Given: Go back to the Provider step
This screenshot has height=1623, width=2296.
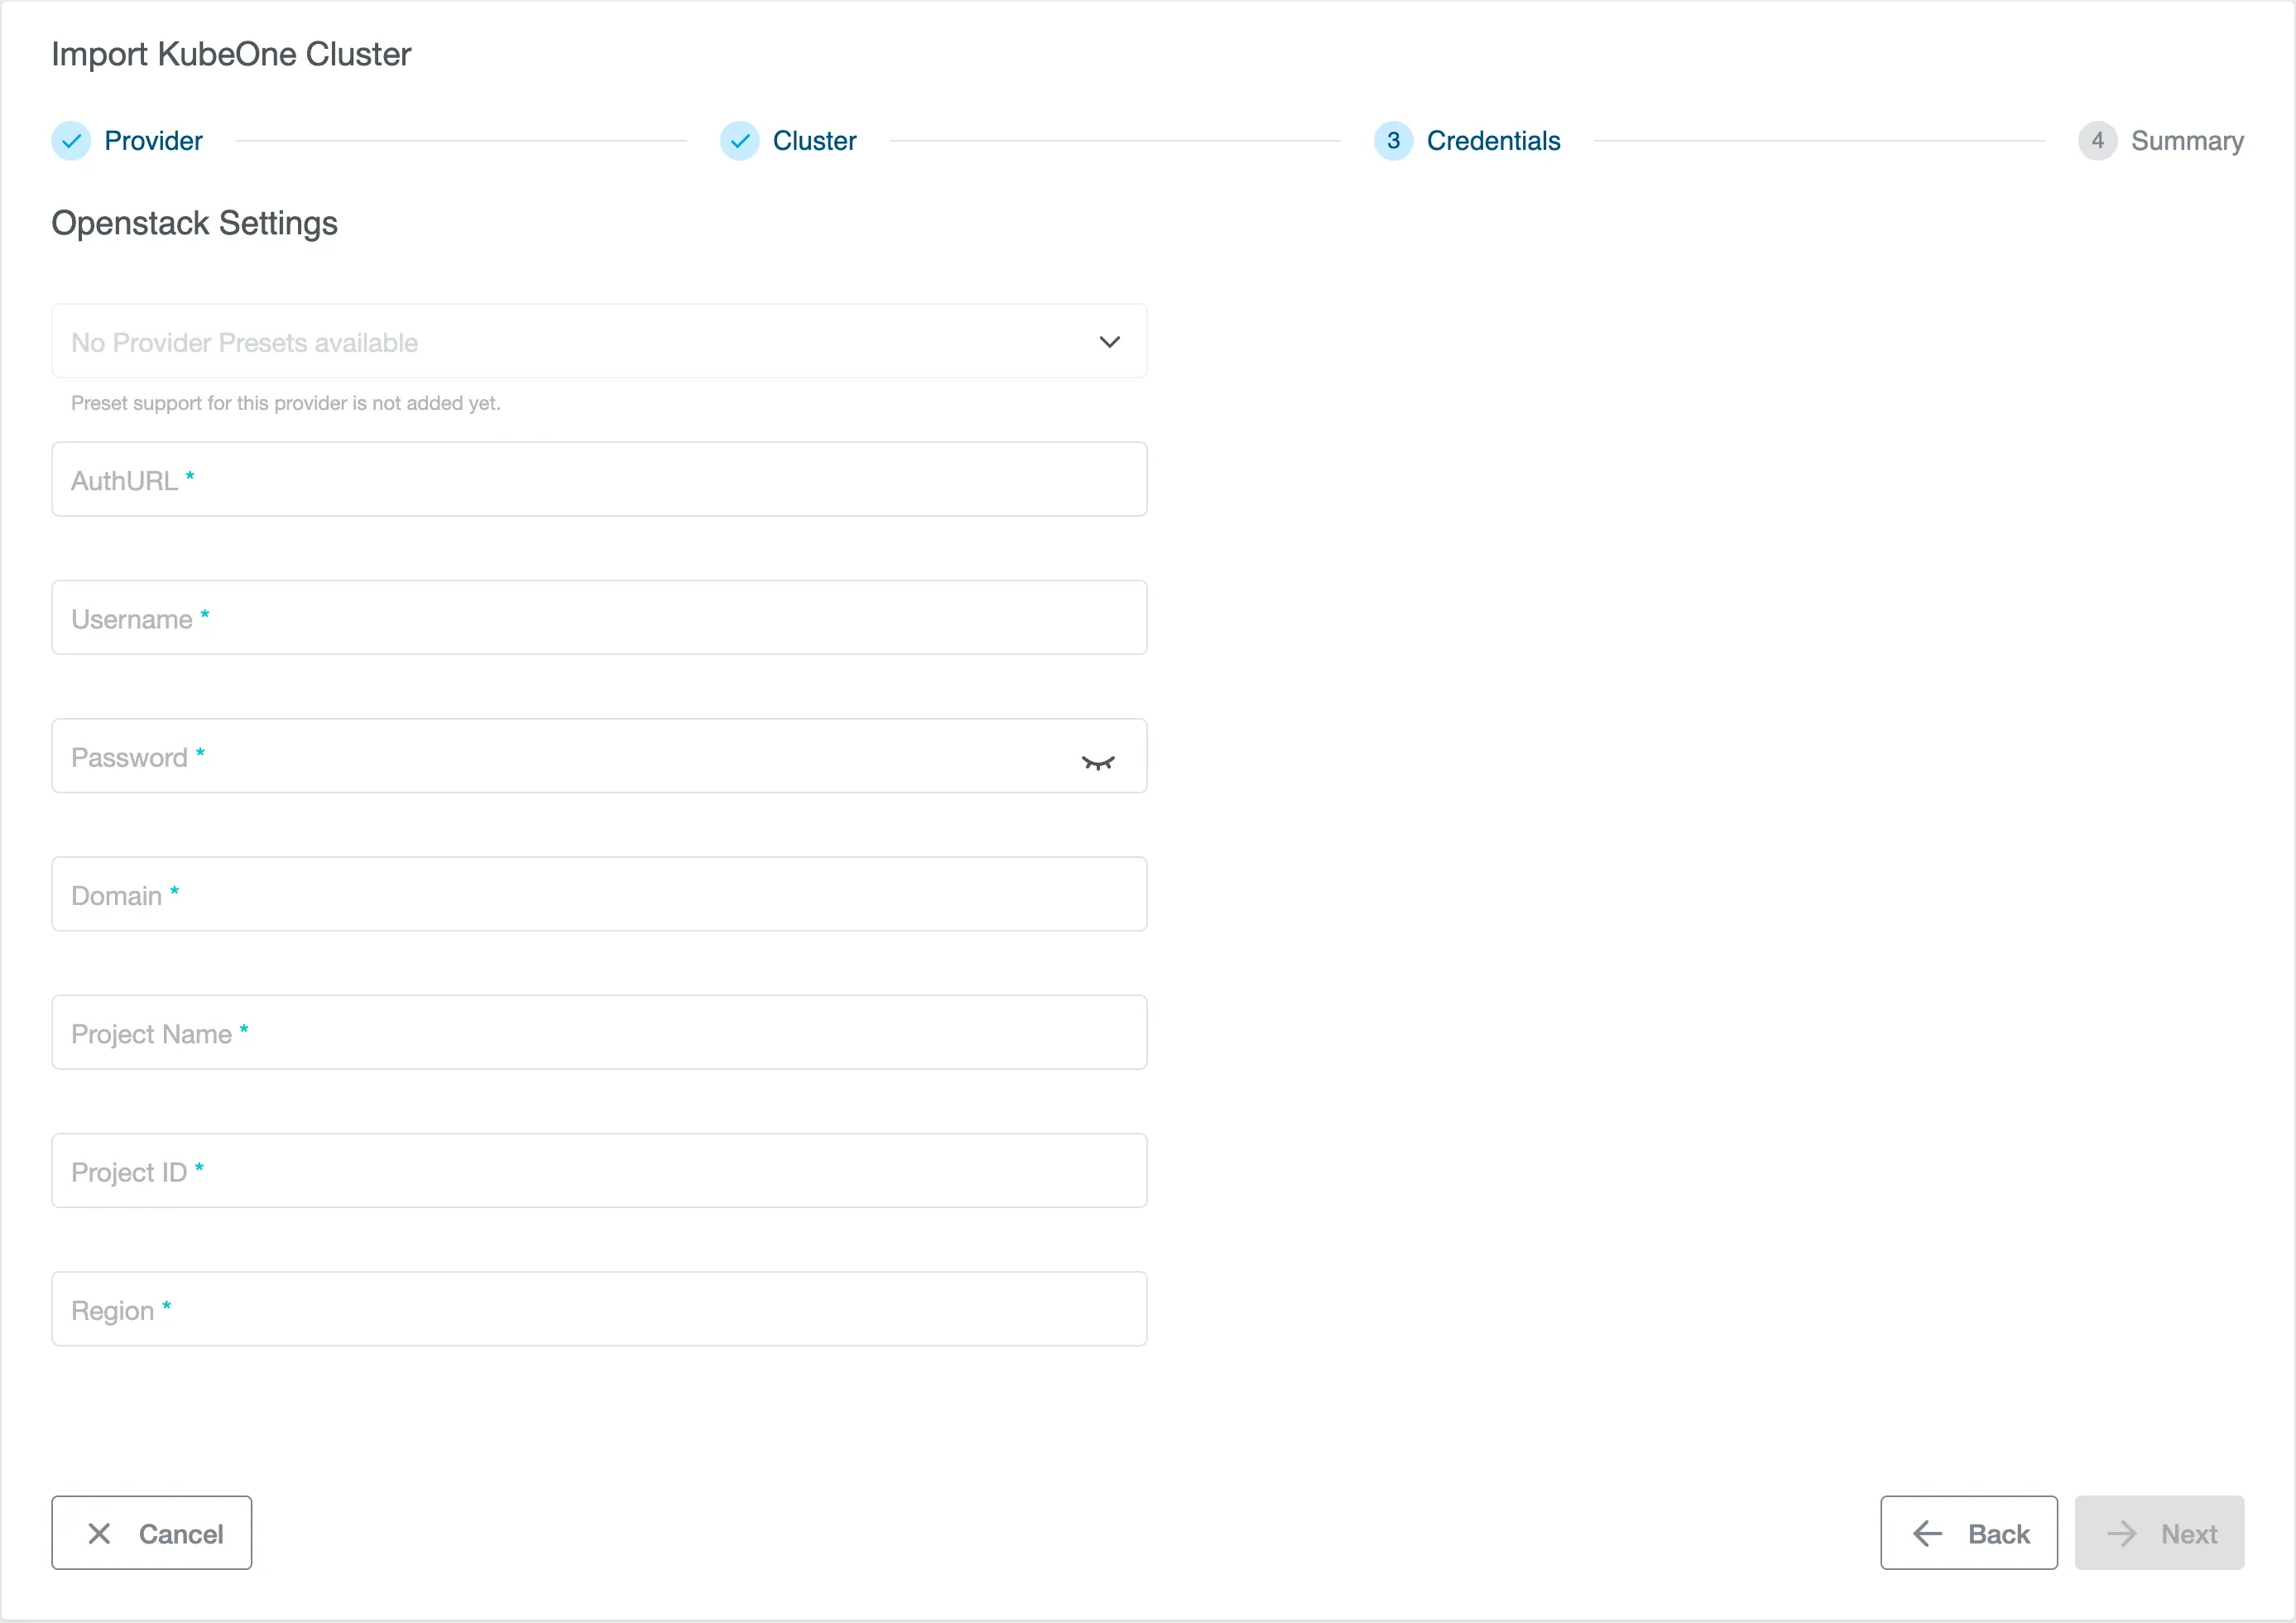Looking at the screenshot, I should tap(153, 141).
